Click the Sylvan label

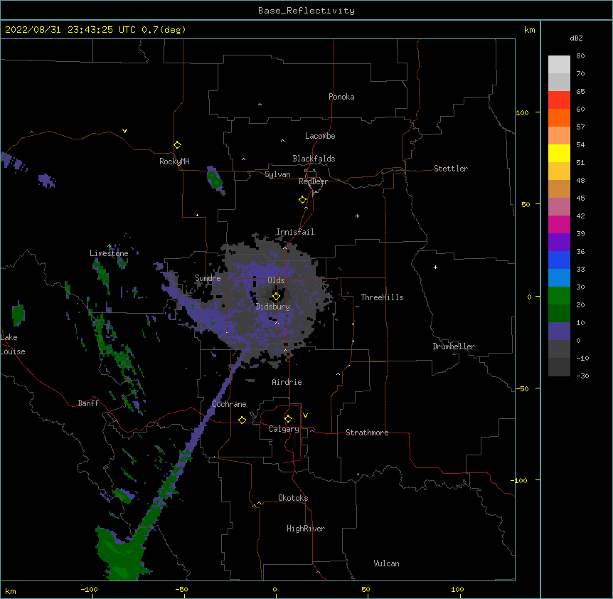pos(277,174)
